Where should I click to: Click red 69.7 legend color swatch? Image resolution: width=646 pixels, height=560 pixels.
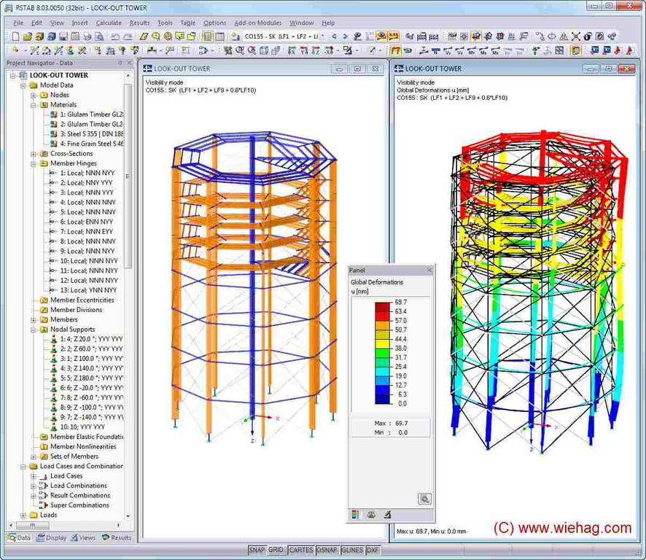(382, 307)
